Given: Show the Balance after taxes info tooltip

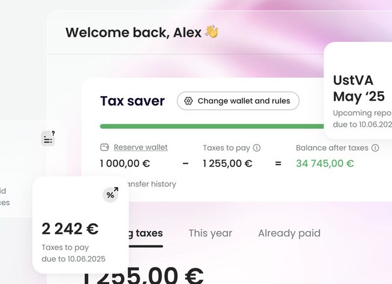Looking at the screenshot, I should tap(375, 148).
